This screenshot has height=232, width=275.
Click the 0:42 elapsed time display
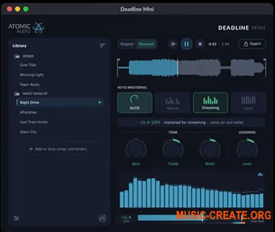click(213, 44)
